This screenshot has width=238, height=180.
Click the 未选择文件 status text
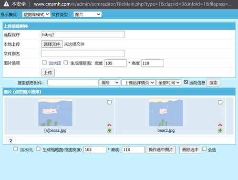click(74, 44)
